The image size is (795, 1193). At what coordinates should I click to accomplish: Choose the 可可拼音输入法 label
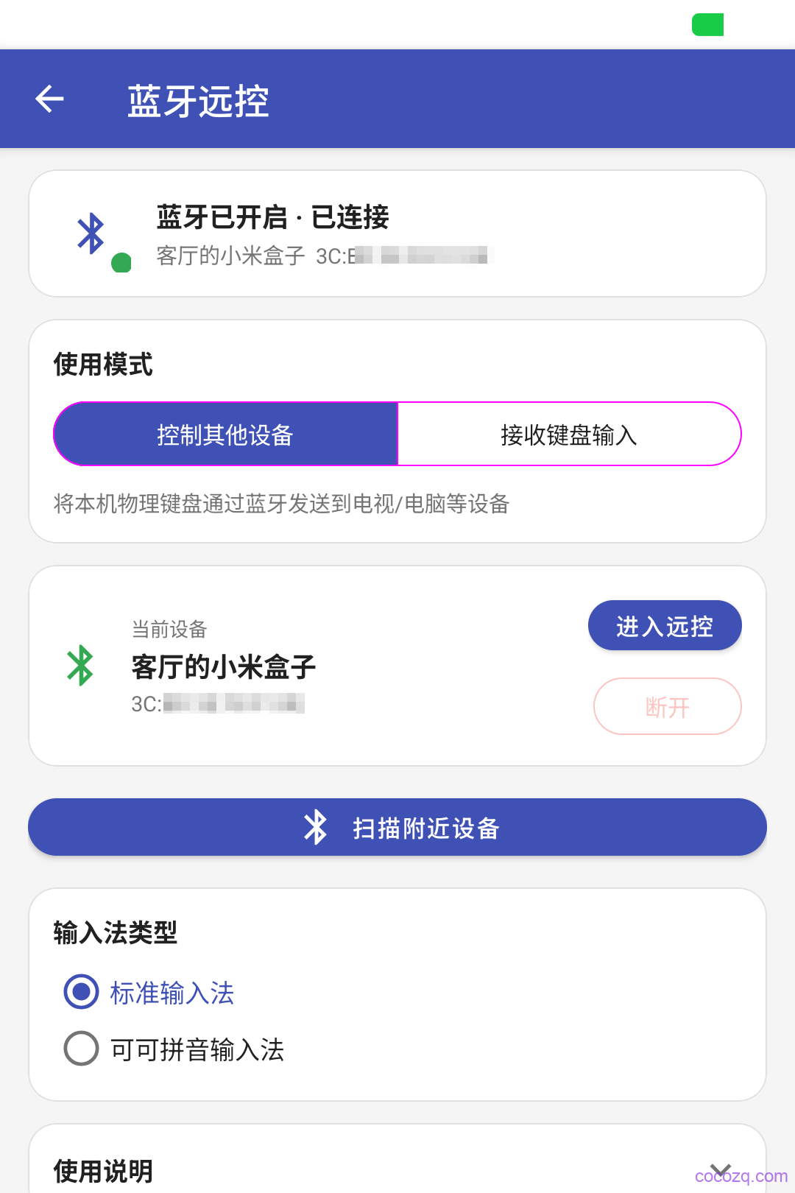click(x=197, y=1049)
